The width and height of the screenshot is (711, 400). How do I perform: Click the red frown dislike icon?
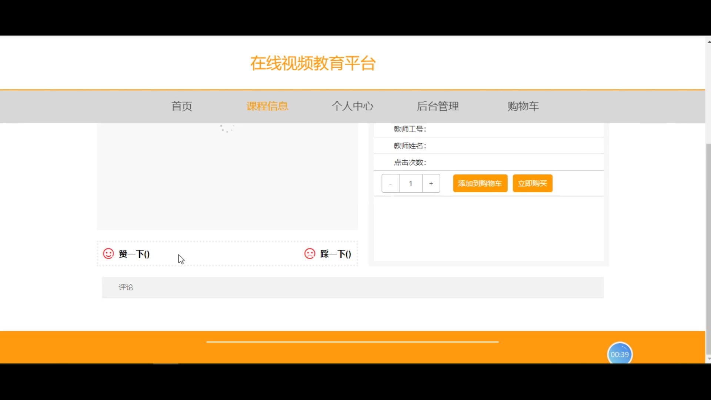tap(310, 254)
